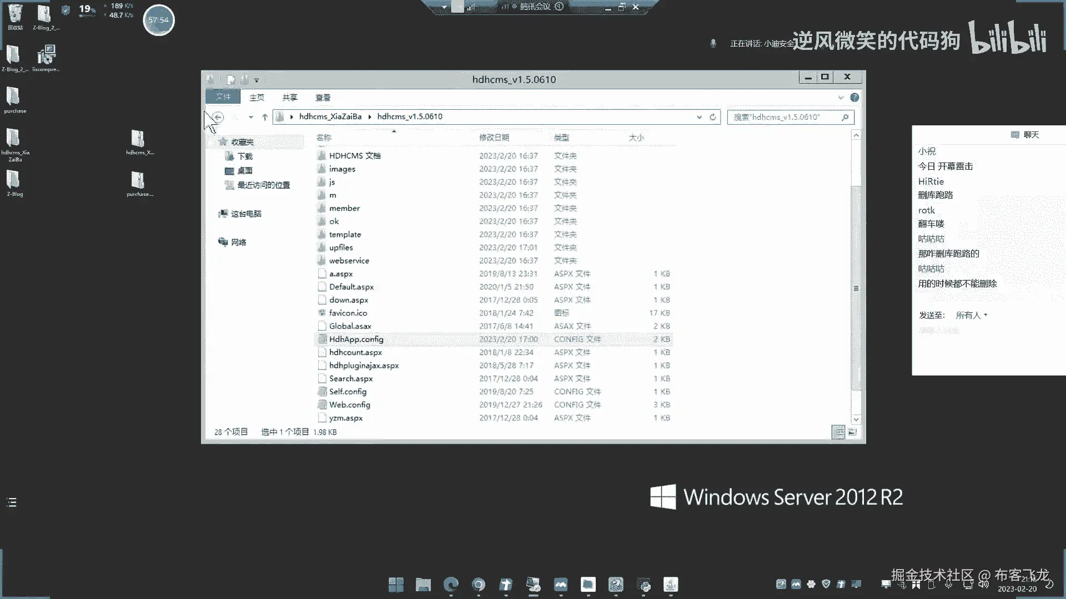Click the Back navigation arrow
This screenshot has width=1066, height=599.
(218, 117)
